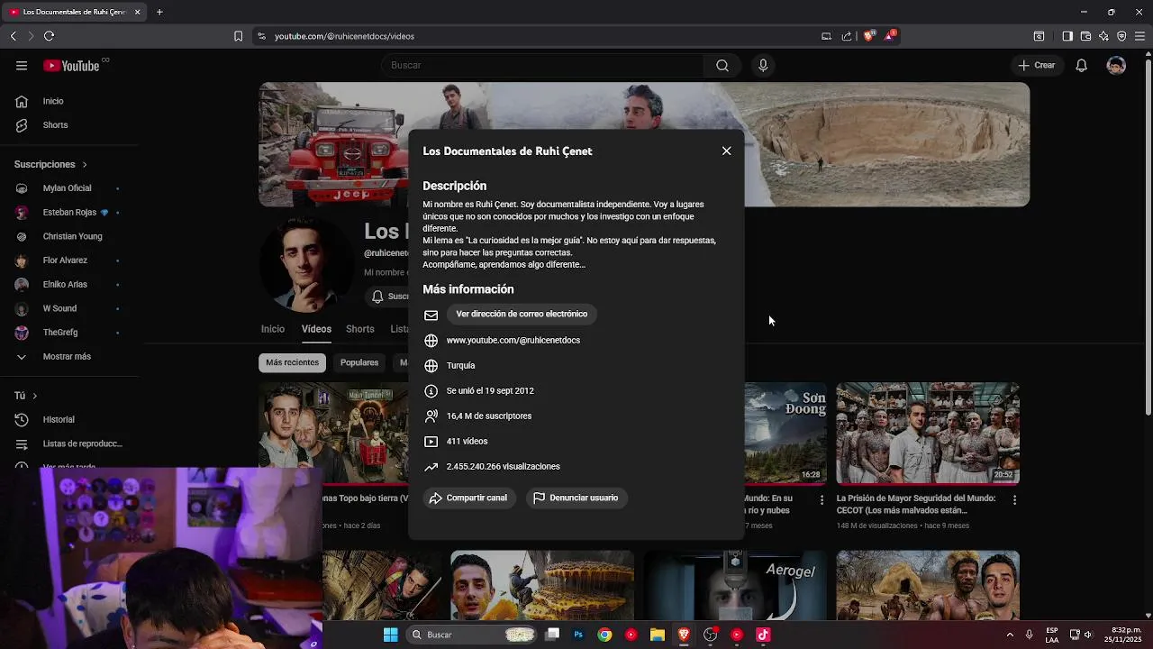Bookmark this page icon in address bar
Image resolution: width=1153 pixels, height=649 pixels.
click(238, 36)
